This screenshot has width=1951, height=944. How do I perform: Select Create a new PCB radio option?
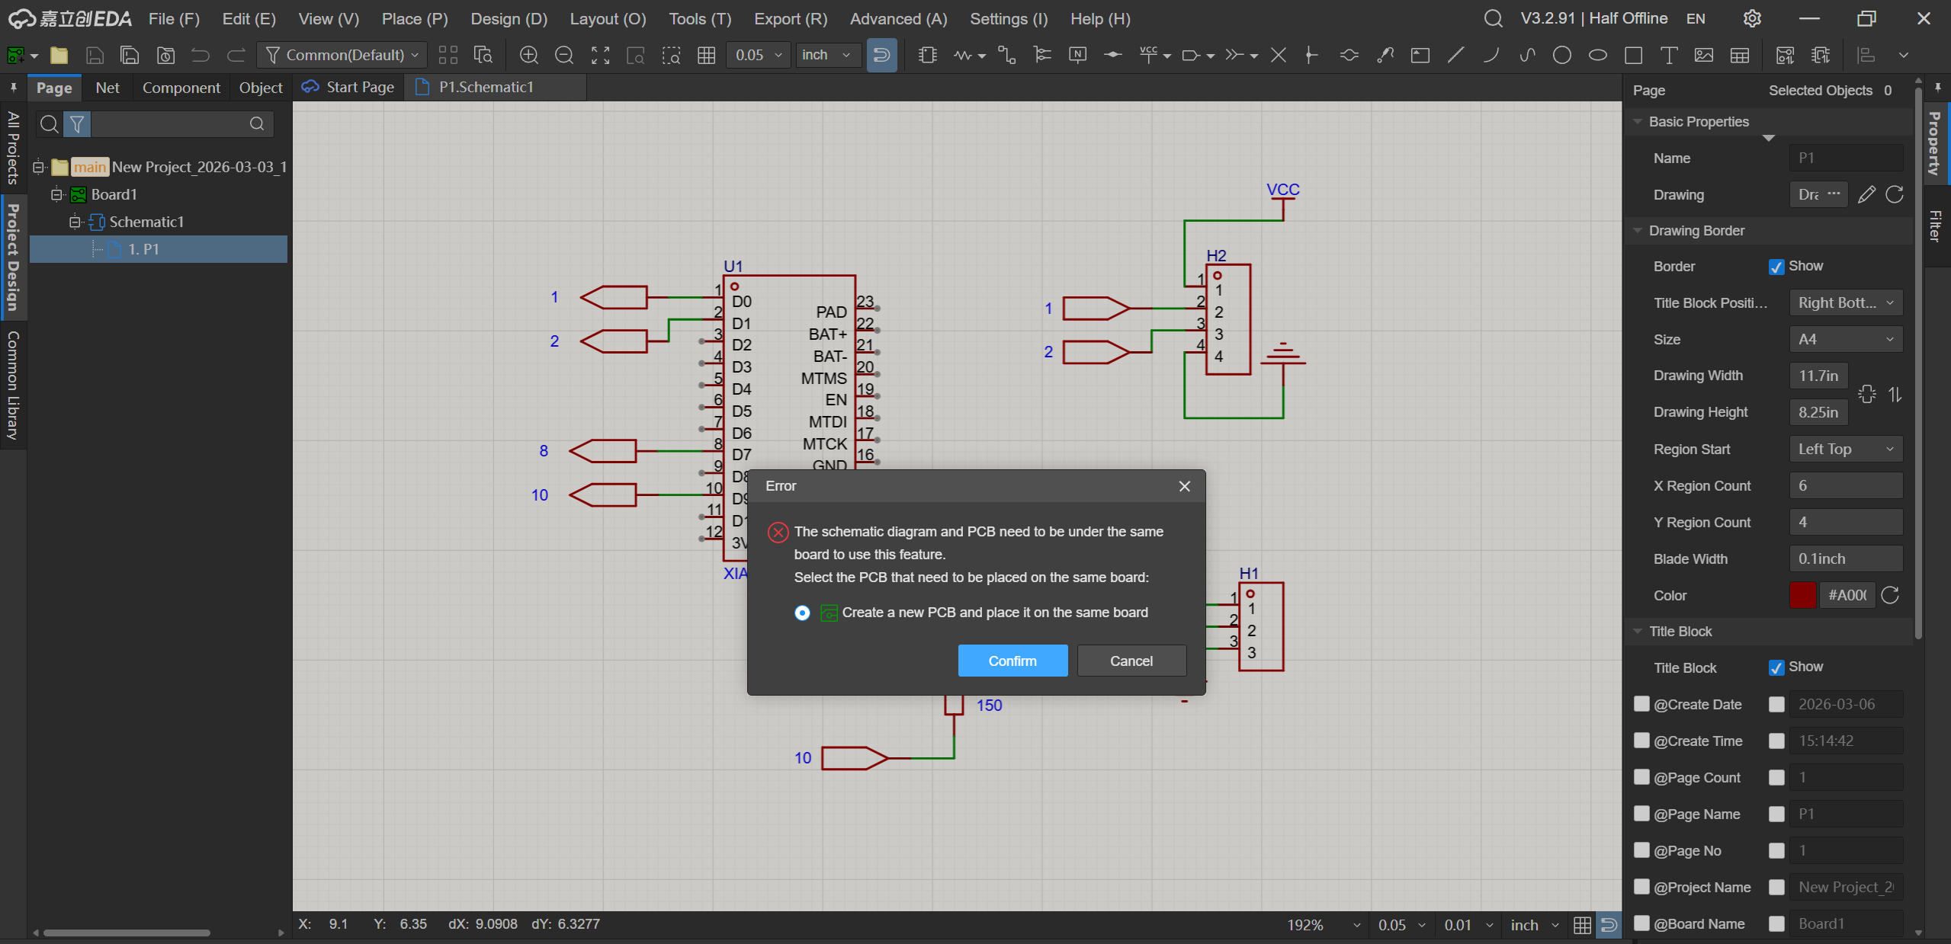tap(802, 613)
